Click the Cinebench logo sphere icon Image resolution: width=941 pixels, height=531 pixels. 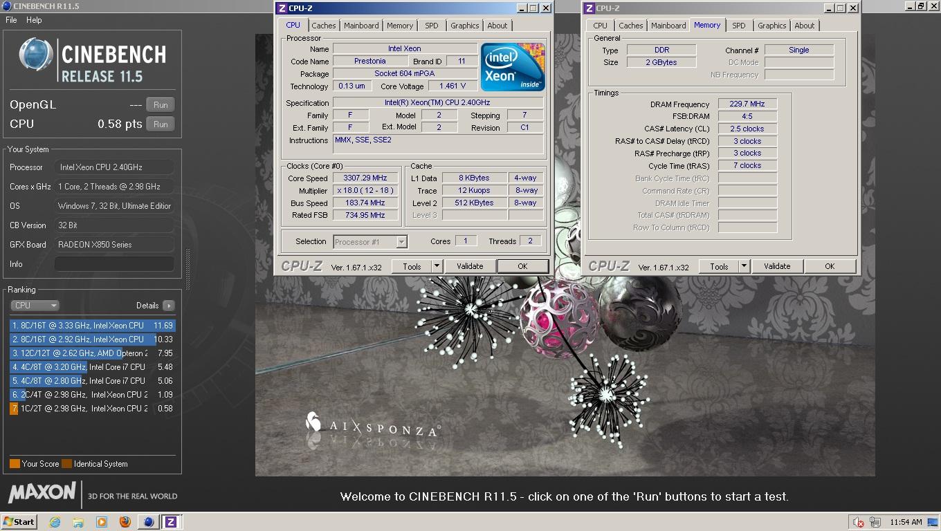(36, 55)
